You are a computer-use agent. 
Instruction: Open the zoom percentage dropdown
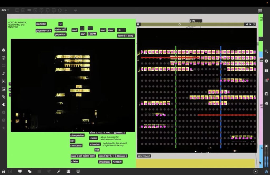5,10
